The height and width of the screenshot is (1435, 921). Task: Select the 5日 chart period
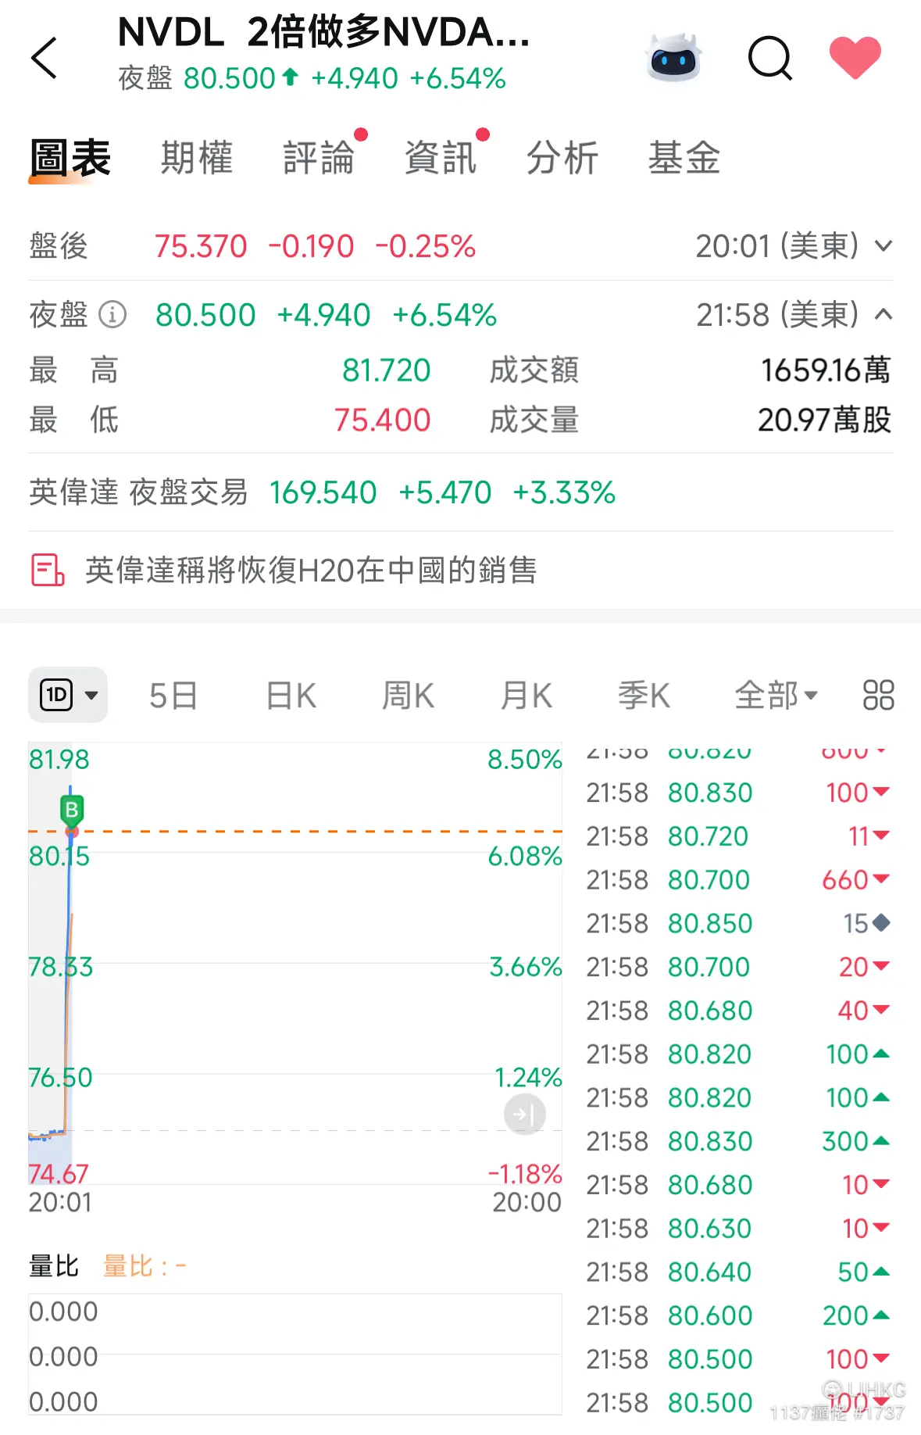[173, 696]
